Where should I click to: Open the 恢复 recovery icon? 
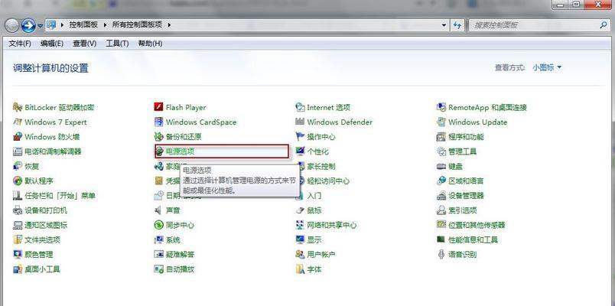coord(18,166)
